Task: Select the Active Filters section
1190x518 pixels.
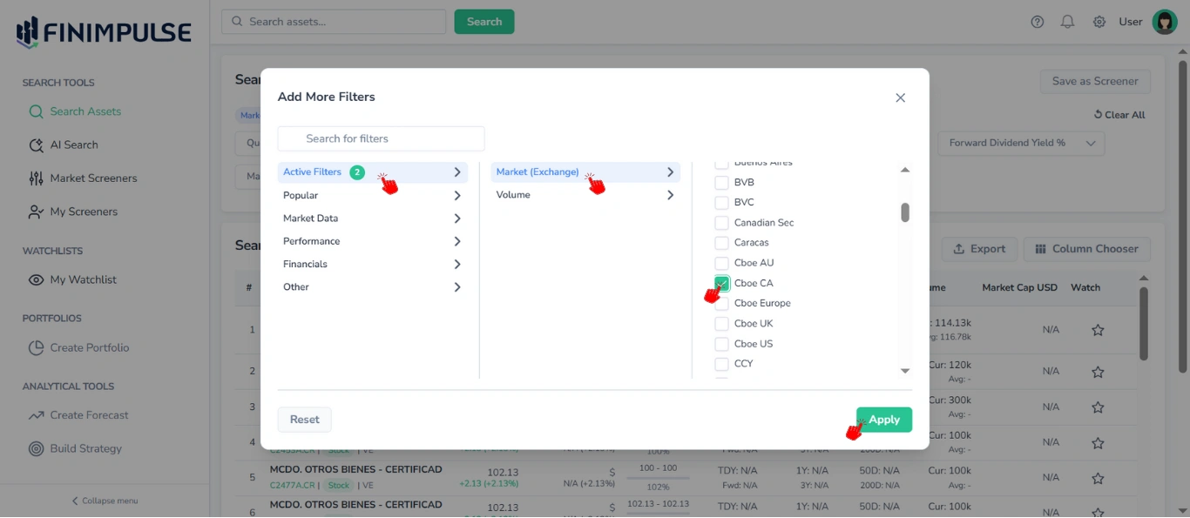Action: pyautogui.click(x=313, y=172)
